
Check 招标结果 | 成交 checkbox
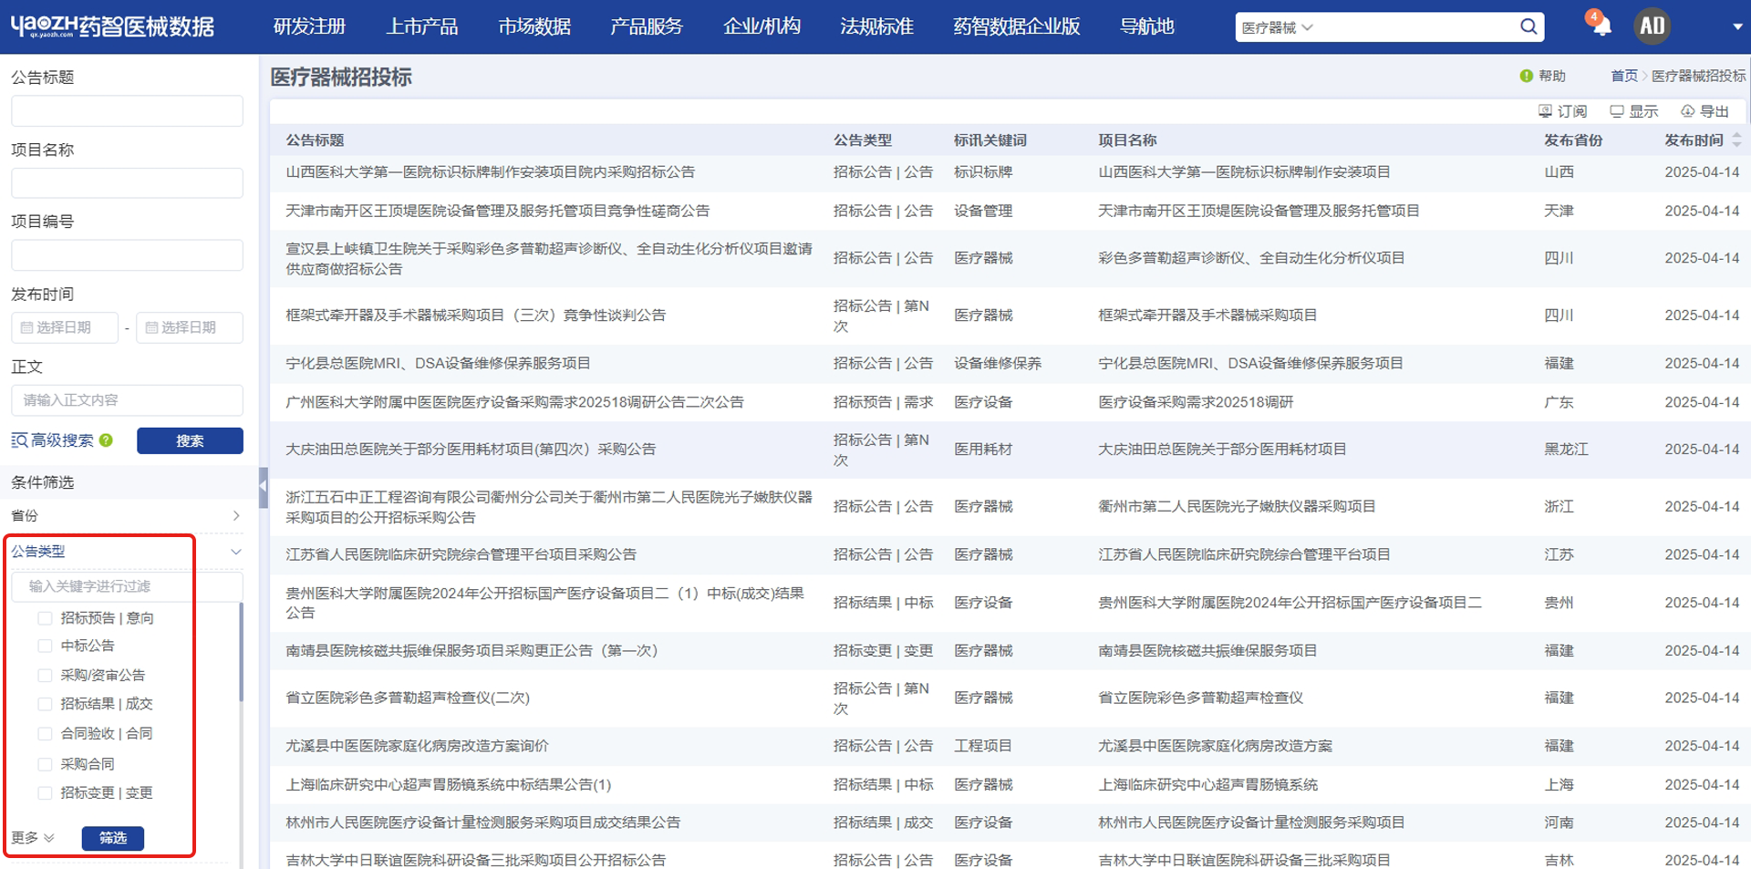point(45,704)
